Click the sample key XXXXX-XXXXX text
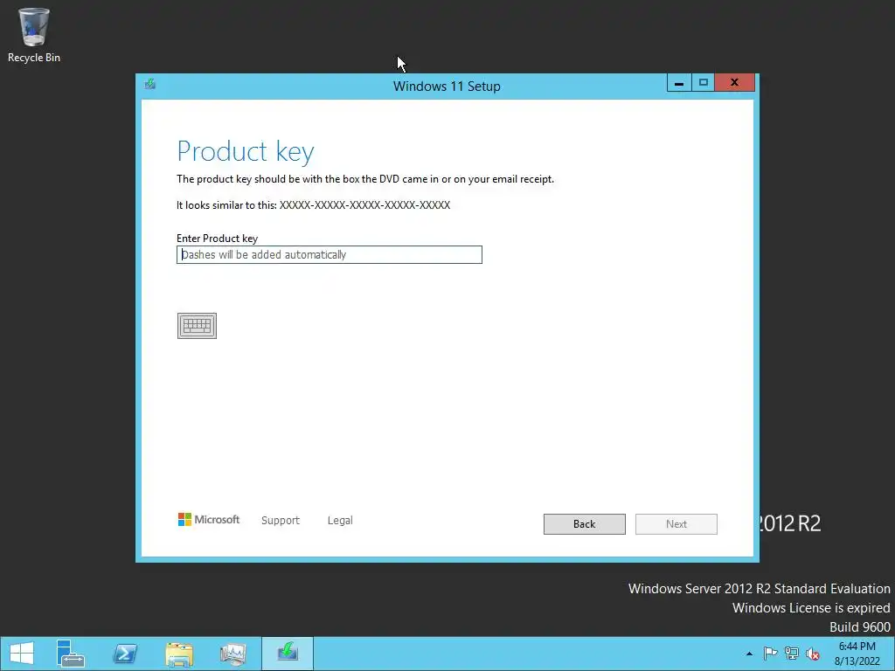The image size is (895, 671). pos(364,205)
